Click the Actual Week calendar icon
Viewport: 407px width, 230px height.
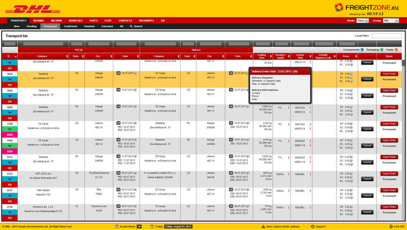(117, 227)
